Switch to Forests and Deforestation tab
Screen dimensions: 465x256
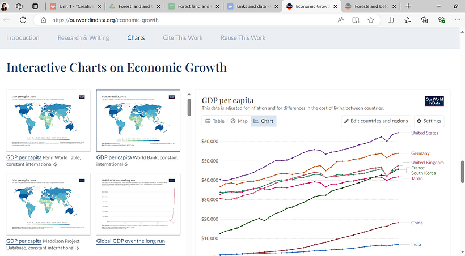click(371, 6)
